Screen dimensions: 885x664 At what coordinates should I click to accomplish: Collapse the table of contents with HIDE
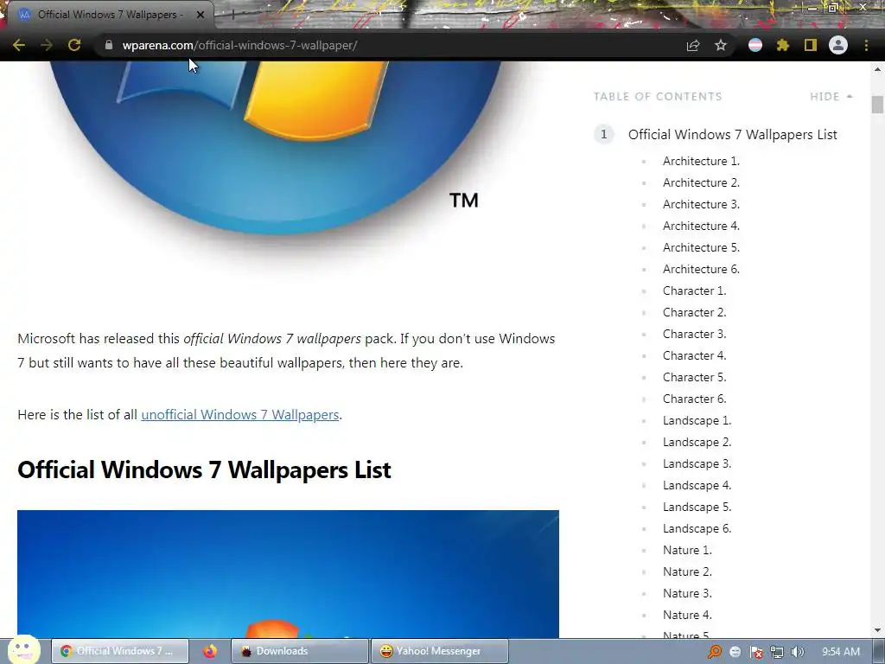(831, 97)
